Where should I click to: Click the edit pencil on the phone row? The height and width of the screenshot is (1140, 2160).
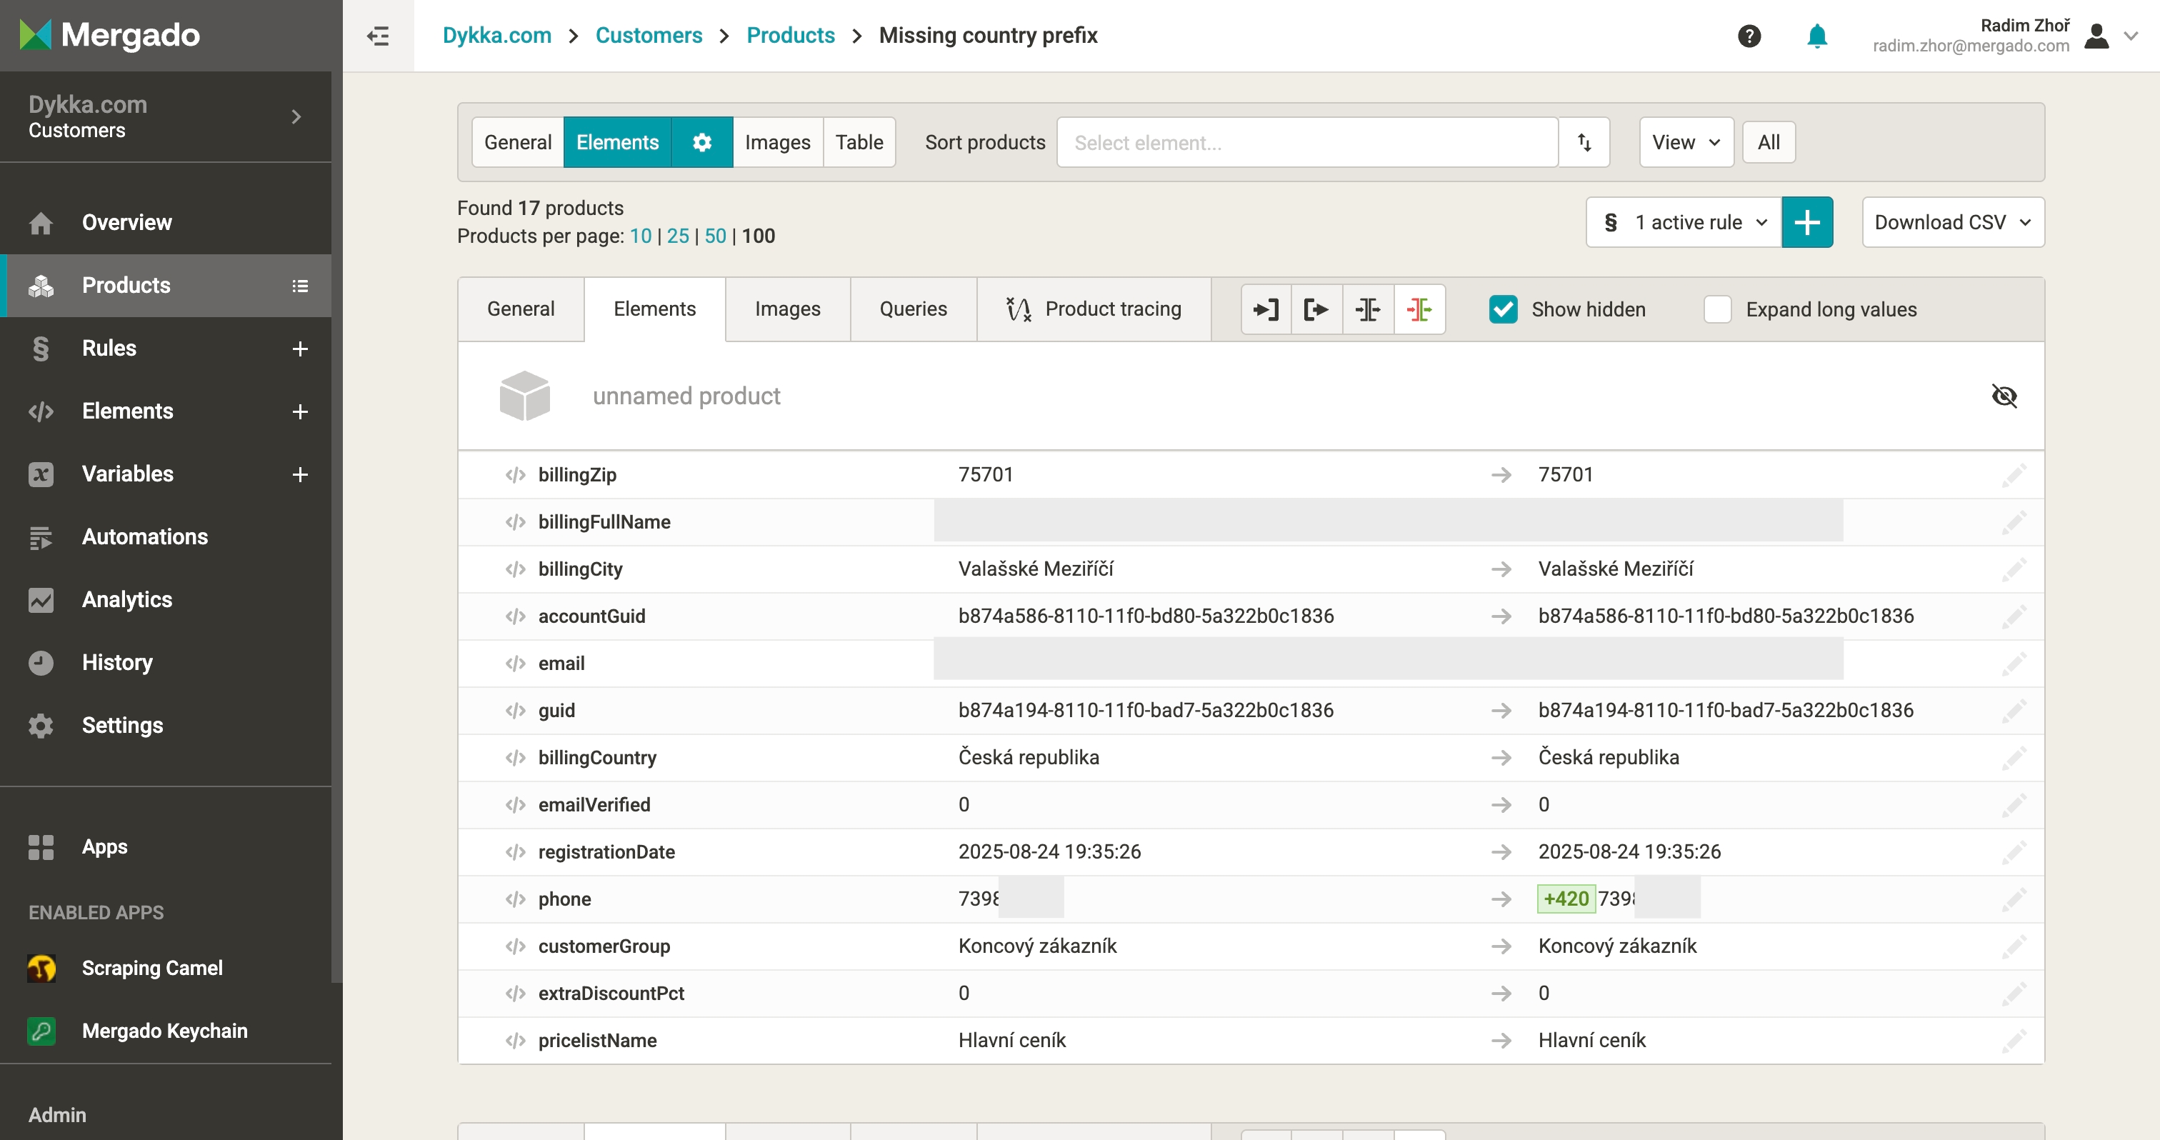pos(2014,899)
